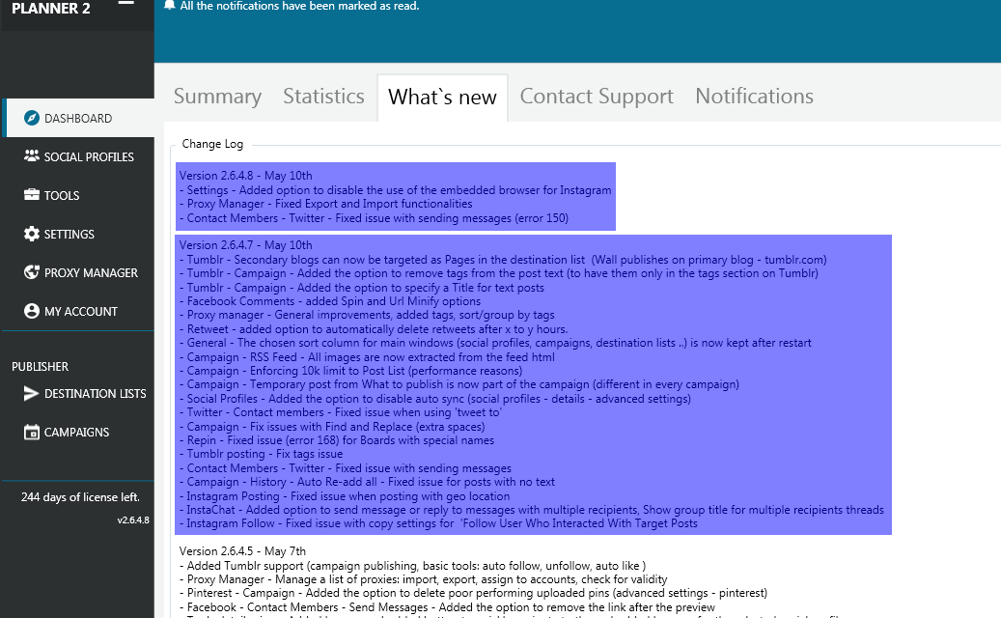The height and width of the screenshot is (618, 1001).
Task: Select the Social Profiles icon
Action: [32, 156]
